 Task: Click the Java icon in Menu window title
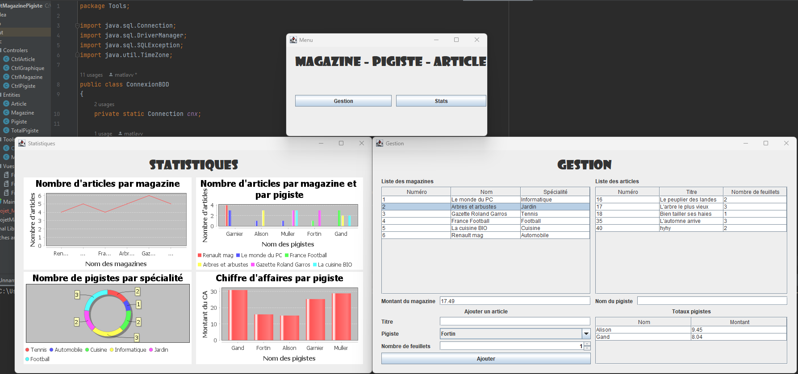[x=293, y=40]
